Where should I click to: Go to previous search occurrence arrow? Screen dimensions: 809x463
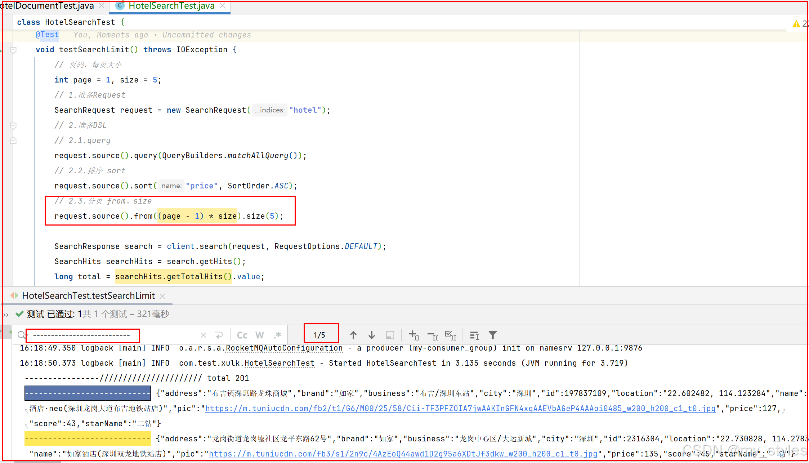point(353,335)
